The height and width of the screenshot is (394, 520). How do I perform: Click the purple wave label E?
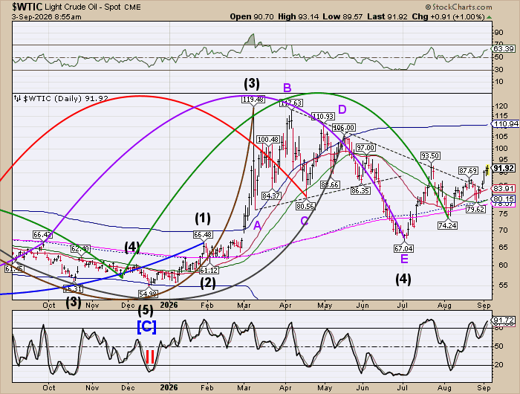pyautogui.click(x=404, y=259)
